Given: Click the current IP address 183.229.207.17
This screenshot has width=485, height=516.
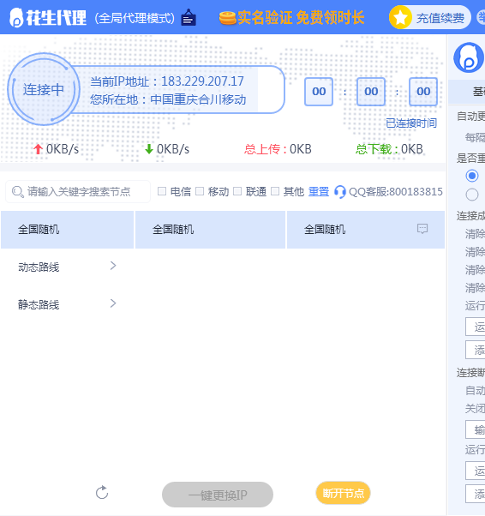Looking at the screenshot, I should click(202, 81).
